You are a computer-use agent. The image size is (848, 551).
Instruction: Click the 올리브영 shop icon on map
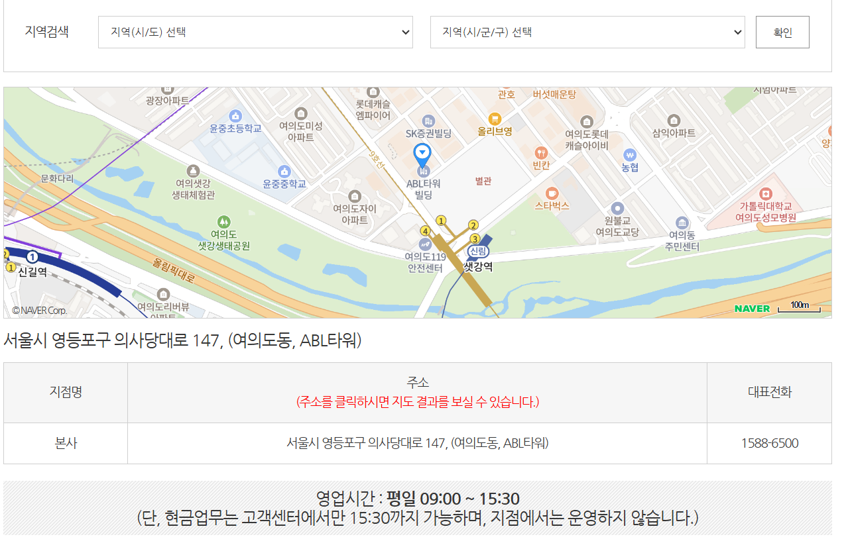coord(494,119)
